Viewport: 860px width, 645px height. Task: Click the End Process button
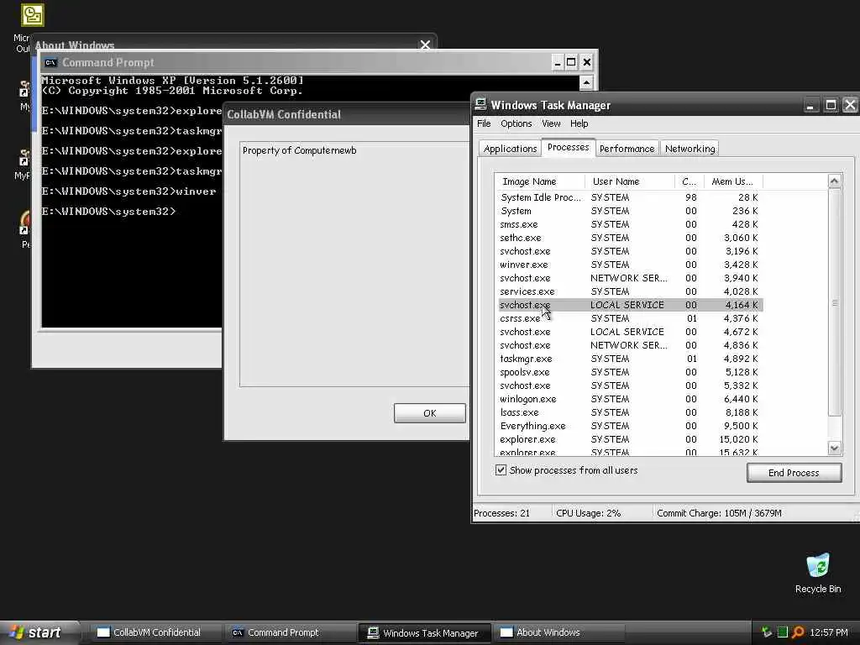click(794, 473)
